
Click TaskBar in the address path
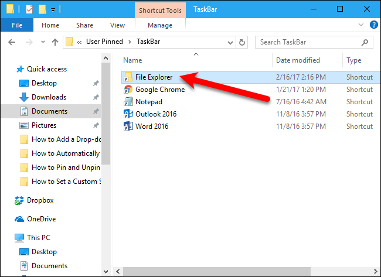point(148,42)
